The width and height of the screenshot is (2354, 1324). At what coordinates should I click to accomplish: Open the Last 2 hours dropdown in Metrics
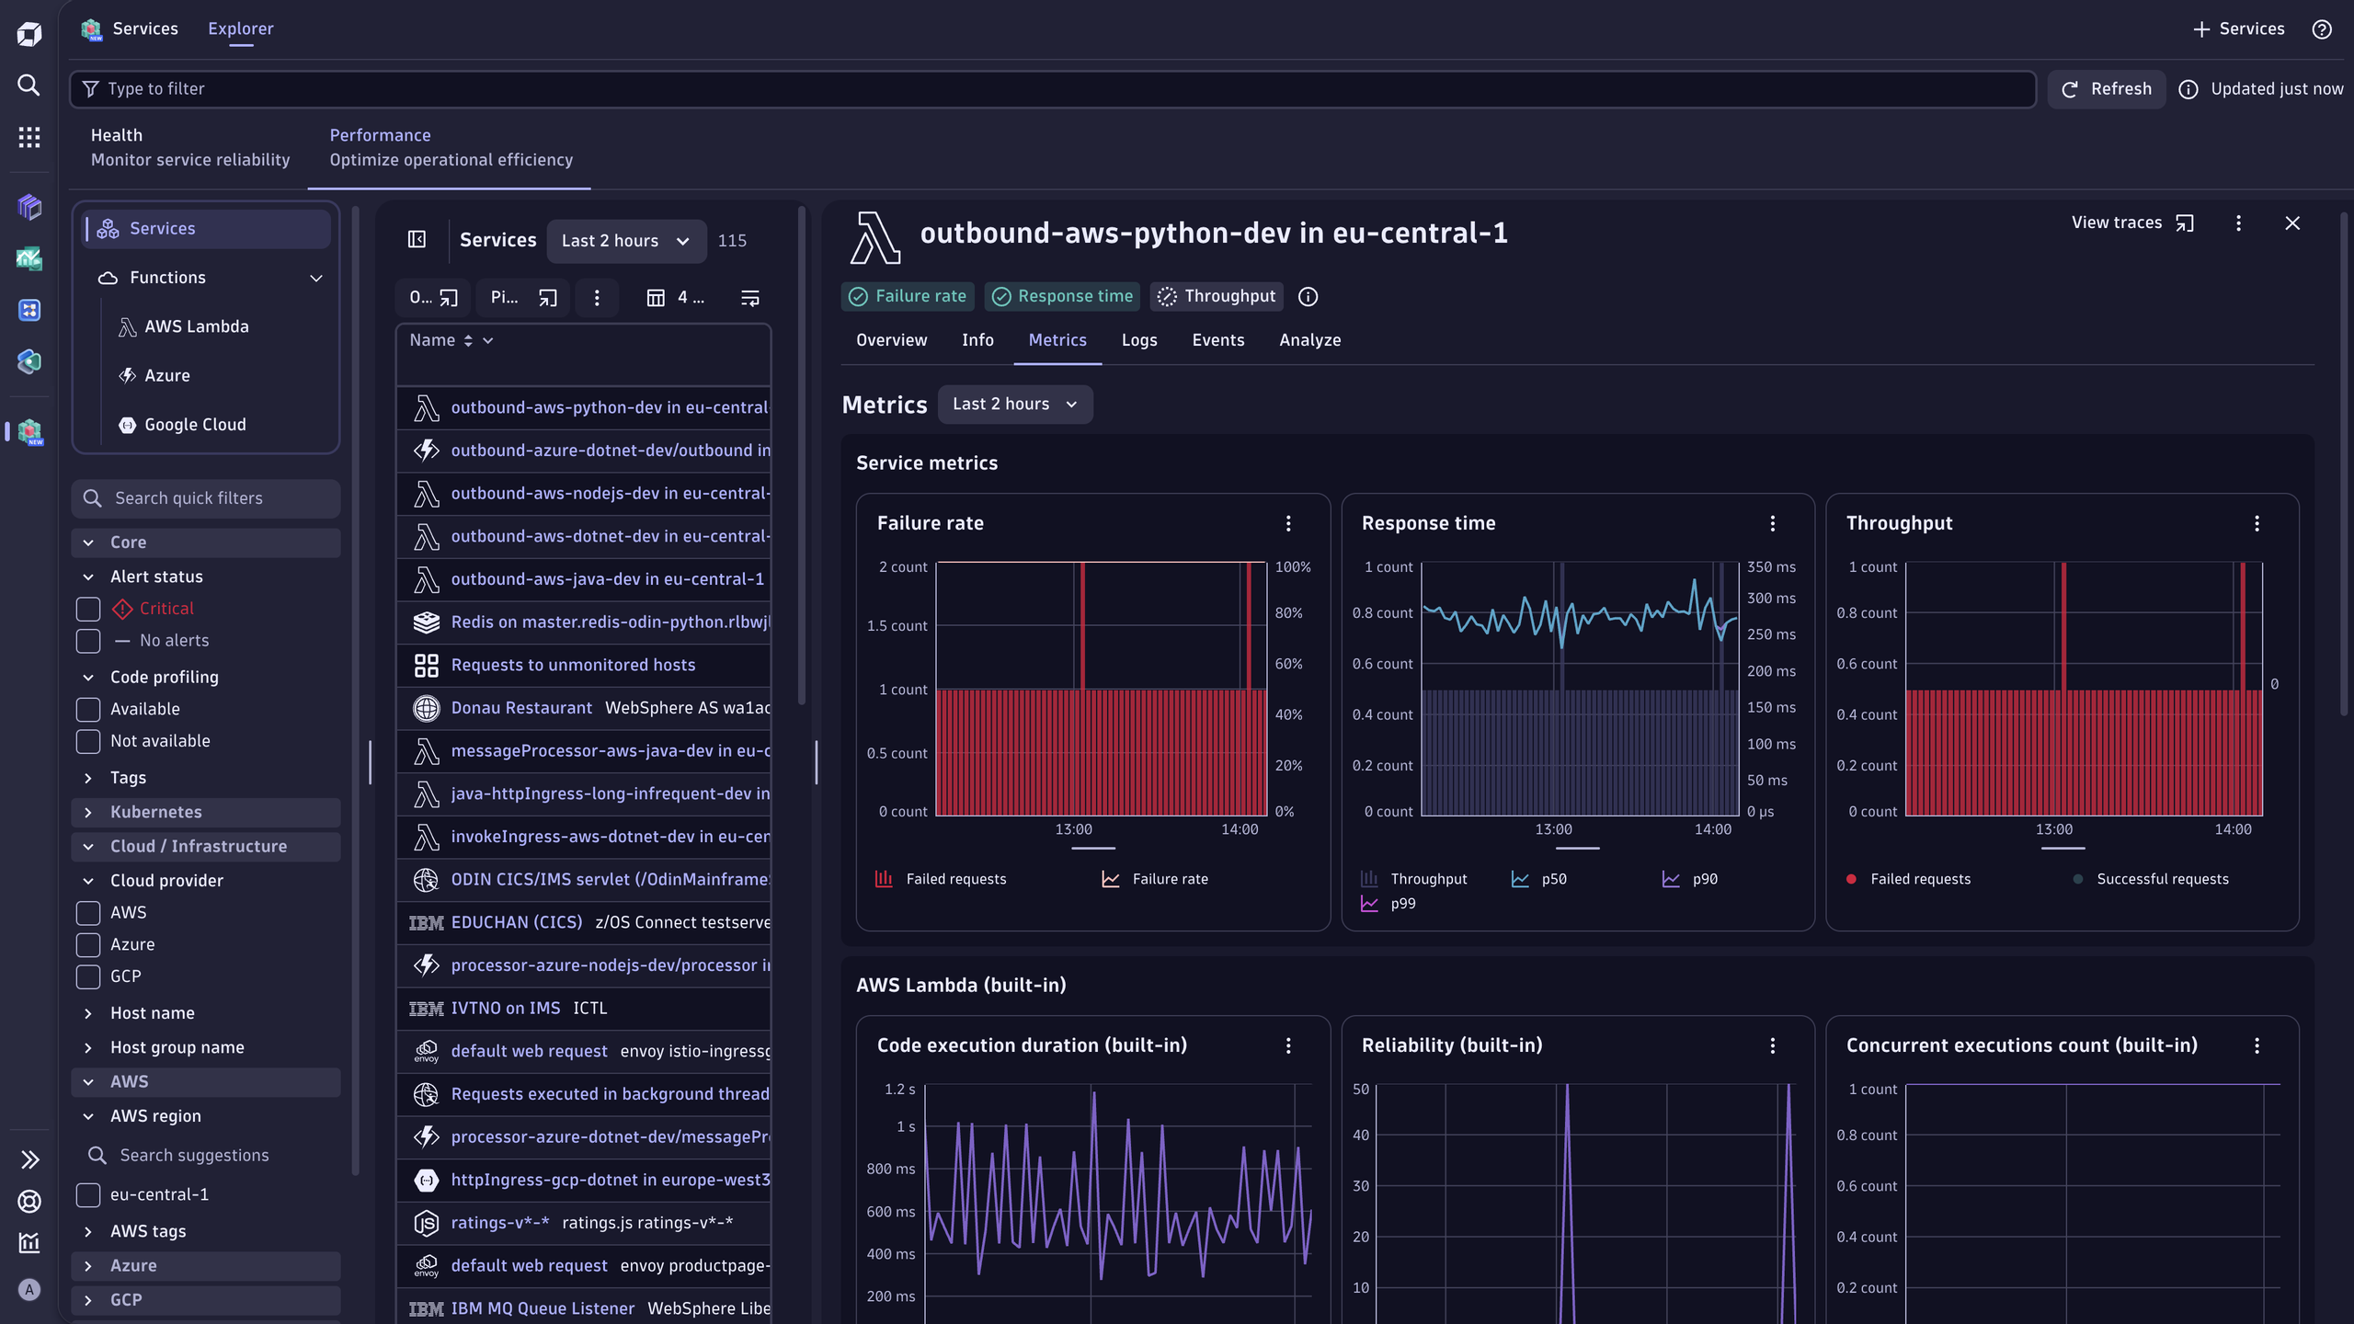click(1014, 404)
